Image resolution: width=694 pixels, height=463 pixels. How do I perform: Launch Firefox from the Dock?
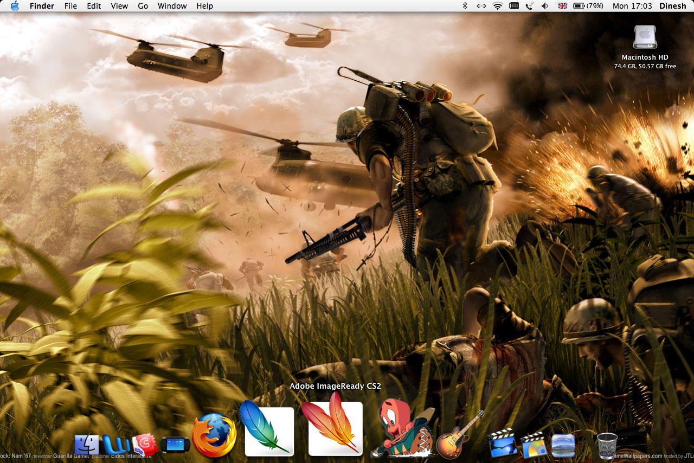point(215,435)
